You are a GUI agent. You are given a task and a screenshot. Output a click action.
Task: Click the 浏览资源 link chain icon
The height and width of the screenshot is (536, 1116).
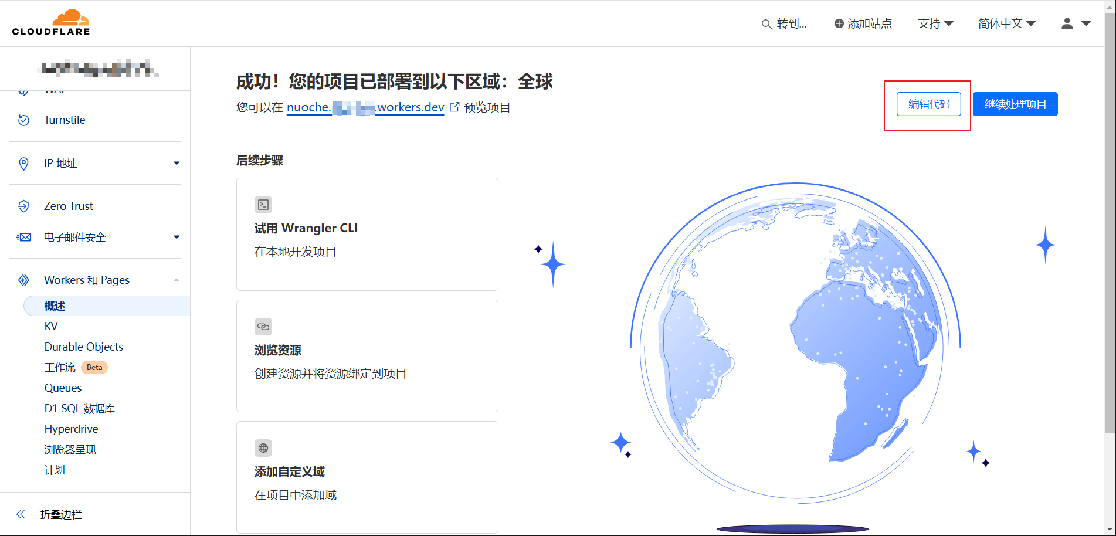pyautogui.click(x=263, y=327)
